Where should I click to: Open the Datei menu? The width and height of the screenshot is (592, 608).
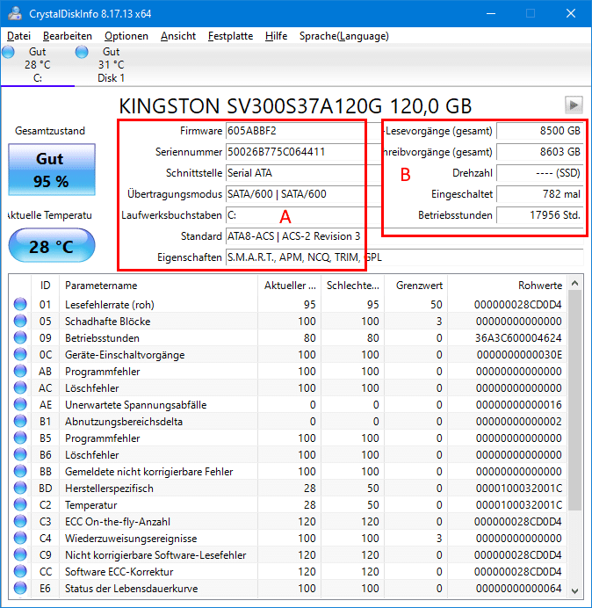click(18, 36)
